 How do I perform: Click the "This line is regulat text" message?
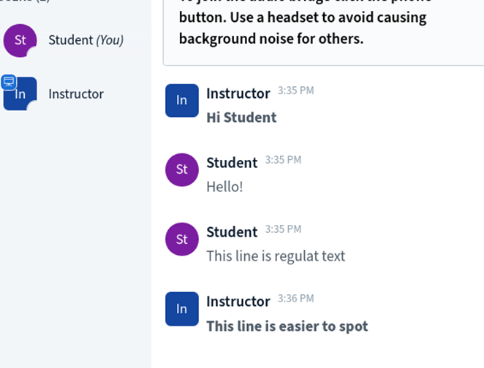[x=276, y=256]
